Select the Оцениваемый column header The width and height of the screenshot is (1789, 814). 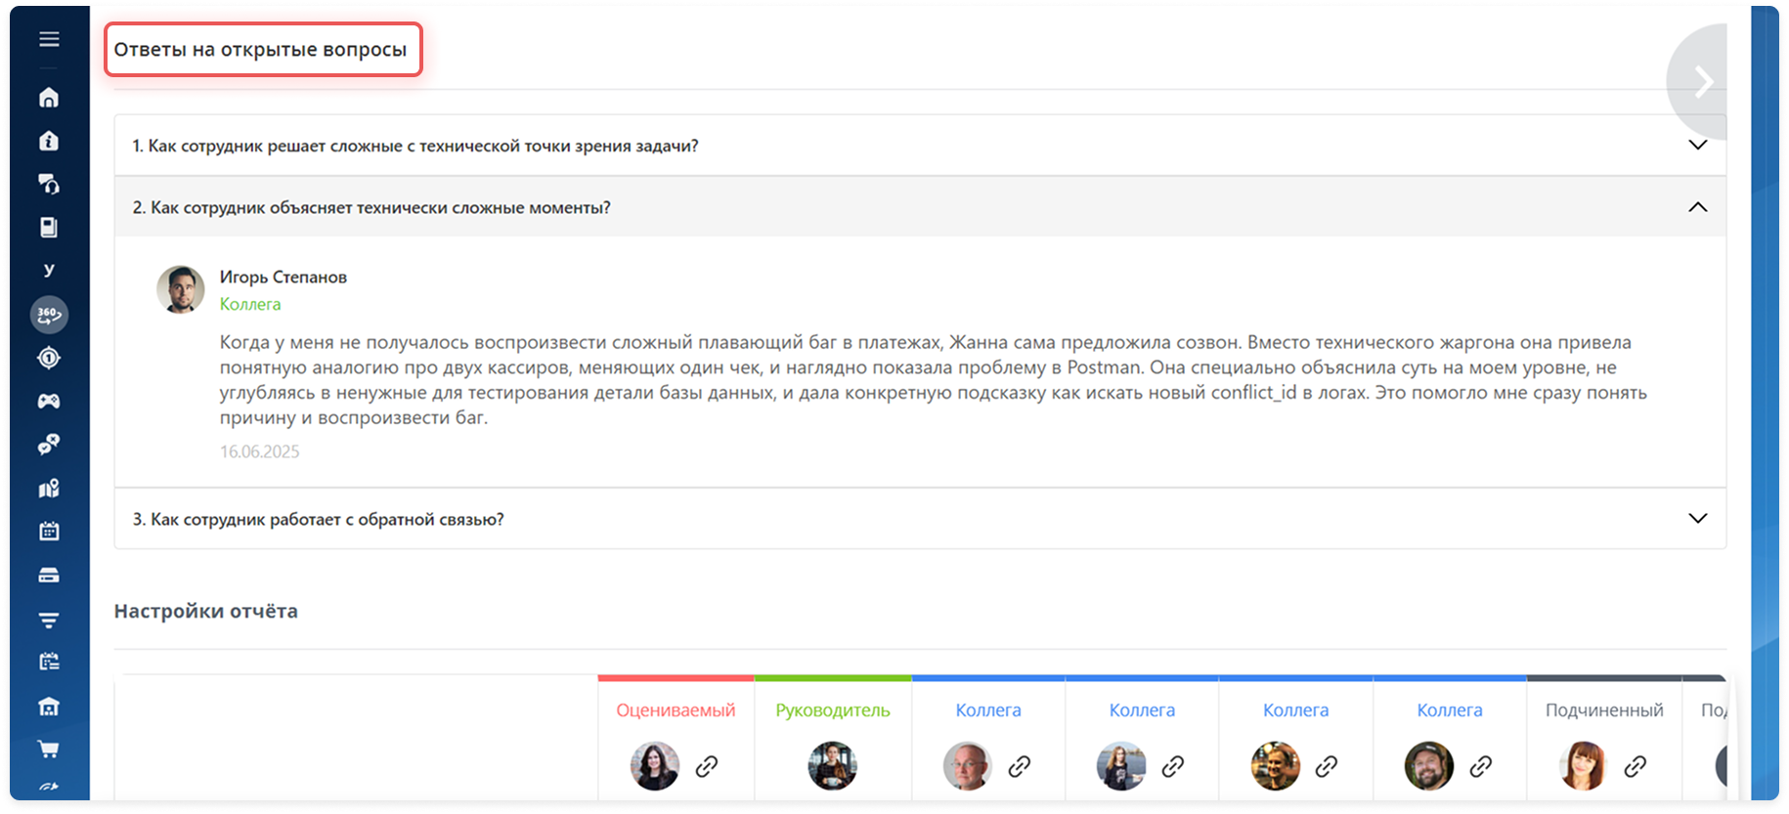[x=676, y=710]
